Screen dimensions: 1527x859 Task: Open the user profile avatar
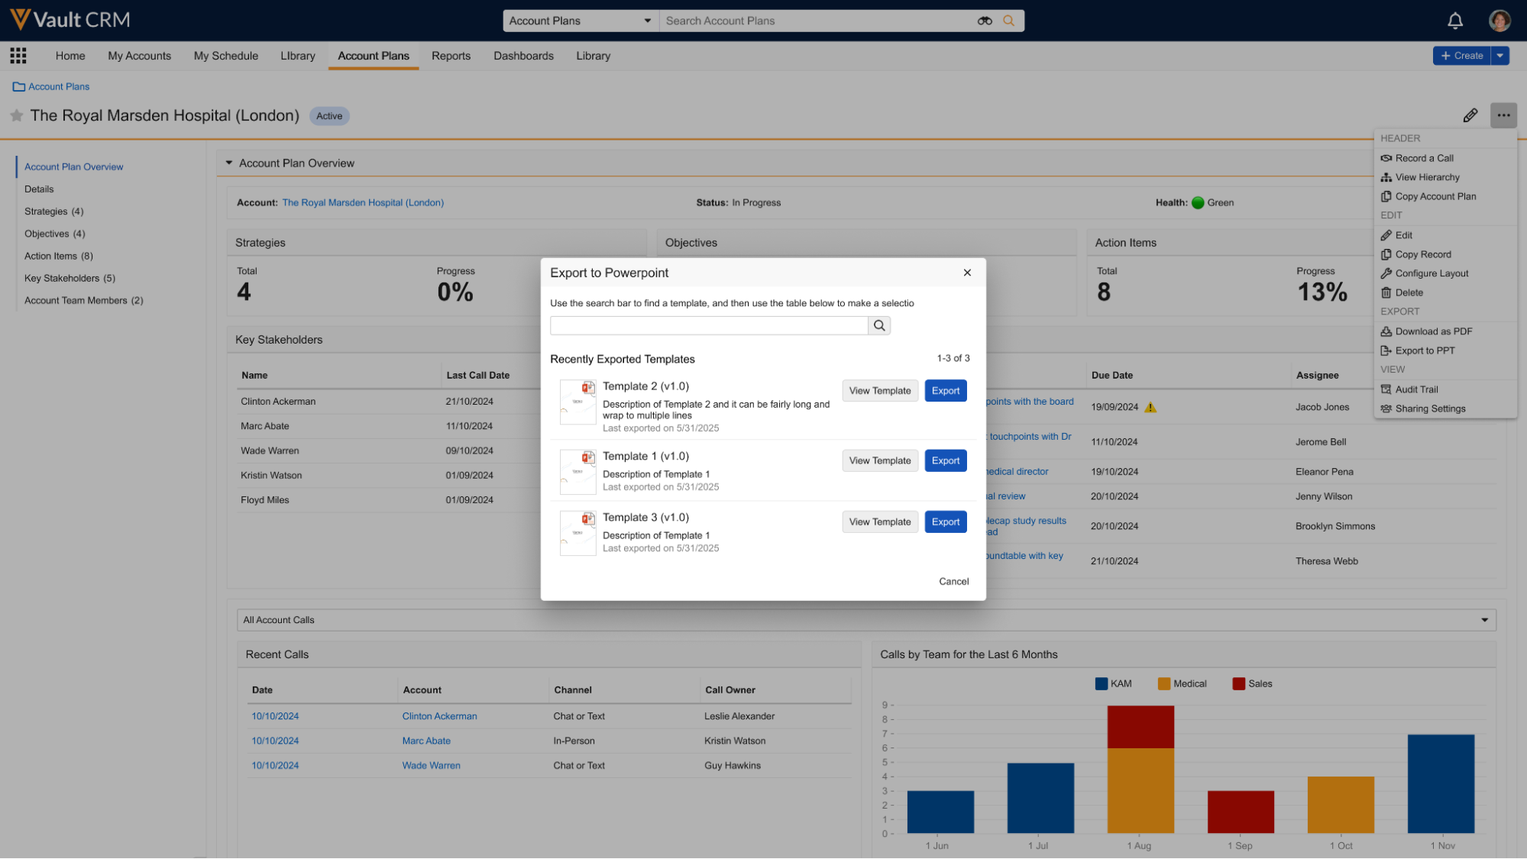(1500, 21)
